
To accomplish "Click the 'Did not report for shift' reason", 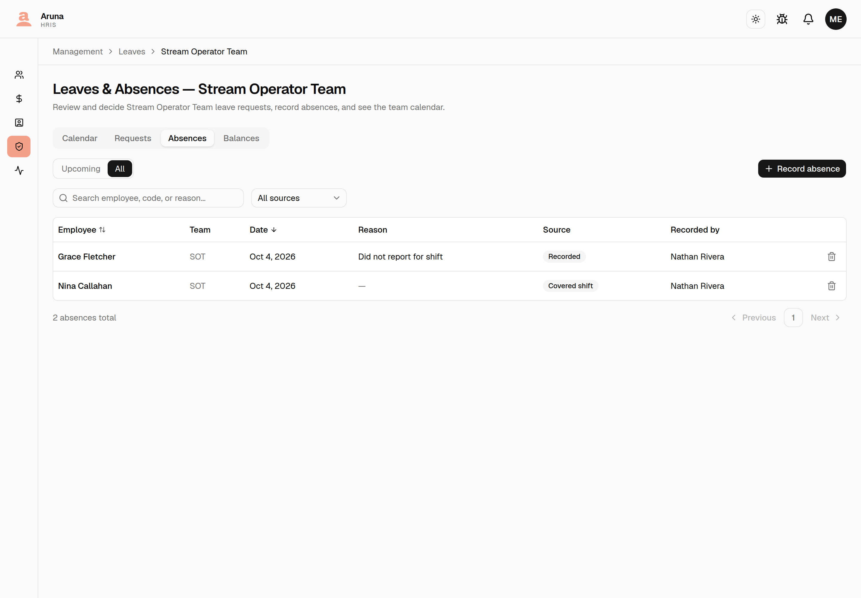I will pyautogui.click(x=400, y=257).
